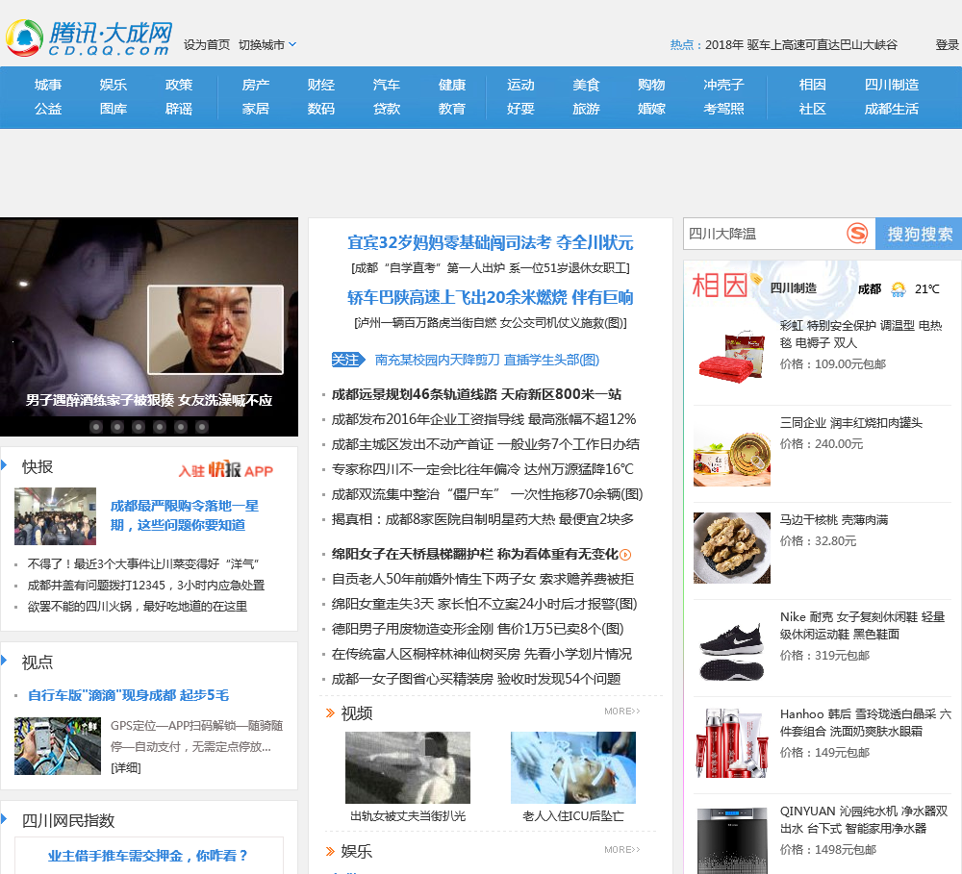Open 南充某校园内天降剪刀 article
Viewport: 962px width, 874px height.
(487, 360)
